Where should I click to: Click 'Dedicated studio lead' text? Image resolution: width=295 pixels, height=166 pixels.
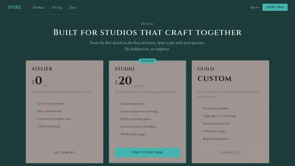[x=216, y=124]
